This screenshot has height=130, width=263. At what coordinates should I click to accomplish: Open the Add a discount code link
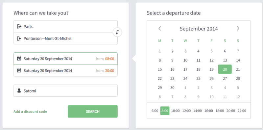click(30, 112)
